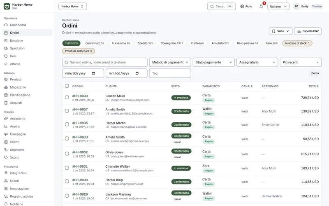
Task: Click the Clienti contact icon
Action: 6,142
